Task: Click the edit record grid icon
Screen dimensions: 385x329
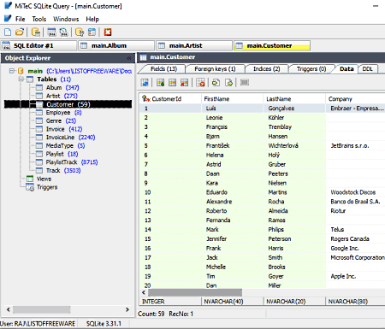Action: pyautogui.click(x=173, y=83)
